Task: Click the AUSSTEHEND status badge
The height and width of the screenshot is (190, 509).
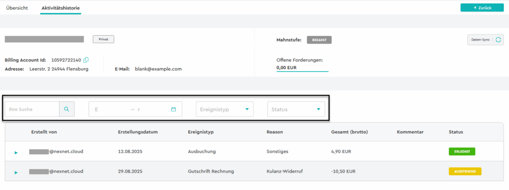Action: (465, 171)
